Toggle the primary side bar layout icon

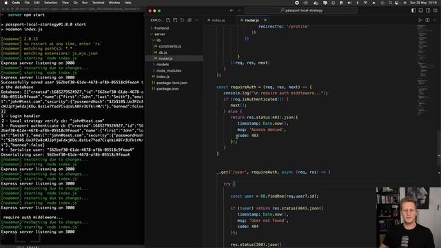[413, 10]
